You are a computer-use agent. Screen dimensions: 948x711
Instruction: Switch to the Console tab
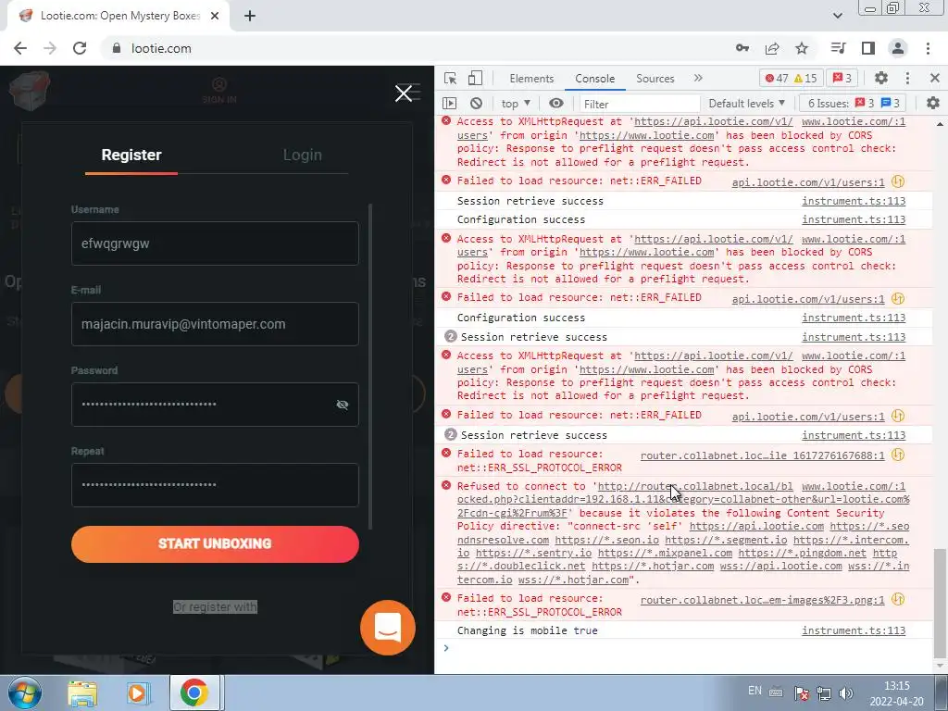pyautogui.click(x=595, y=79)
